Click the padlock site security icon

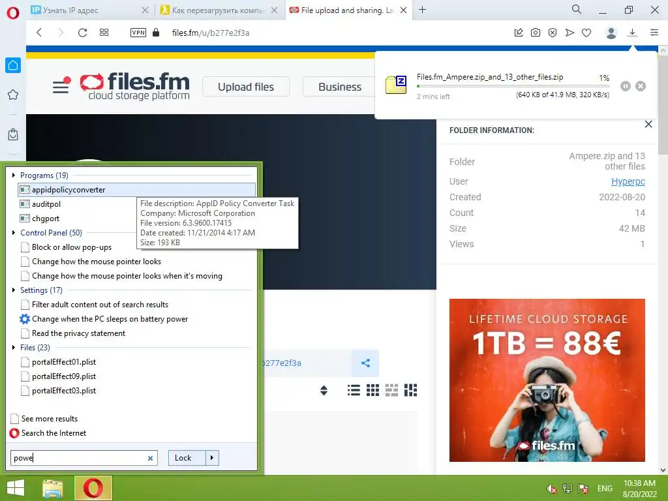pyautogui.click(x=156, y=33)
